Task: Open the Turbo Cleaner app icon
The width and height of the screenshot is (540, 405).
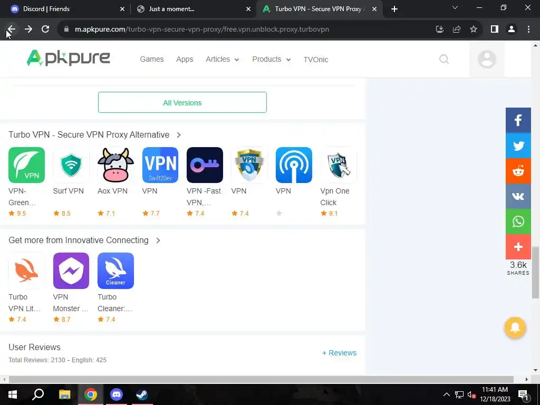Action: tap(115, 271)
